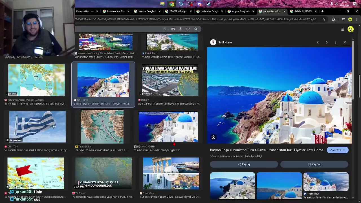Open first related Santorini image under Paylaş
This screenshot has width=361, height=203.
point(232,186)
